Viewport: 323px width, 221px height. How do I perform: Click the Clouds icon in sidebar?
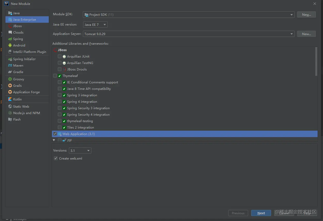pos(10,32)
